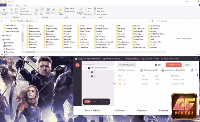
Task: Click the Move to icon
Action: (36, 10)
